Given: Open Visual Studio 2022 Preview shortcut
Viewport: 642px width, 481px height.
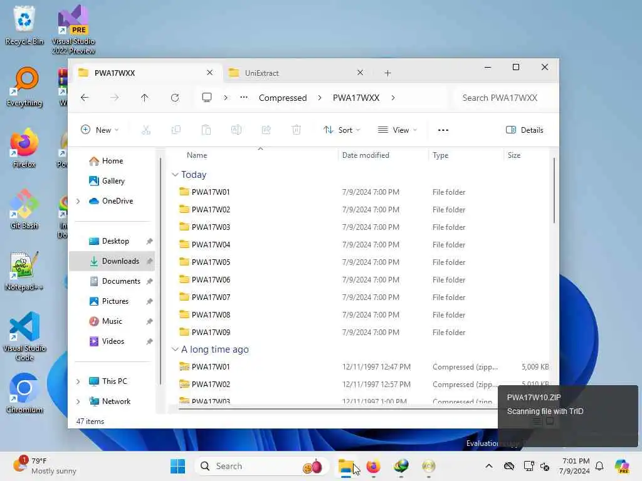Looking at the screenshot, I should pos(73,30).
